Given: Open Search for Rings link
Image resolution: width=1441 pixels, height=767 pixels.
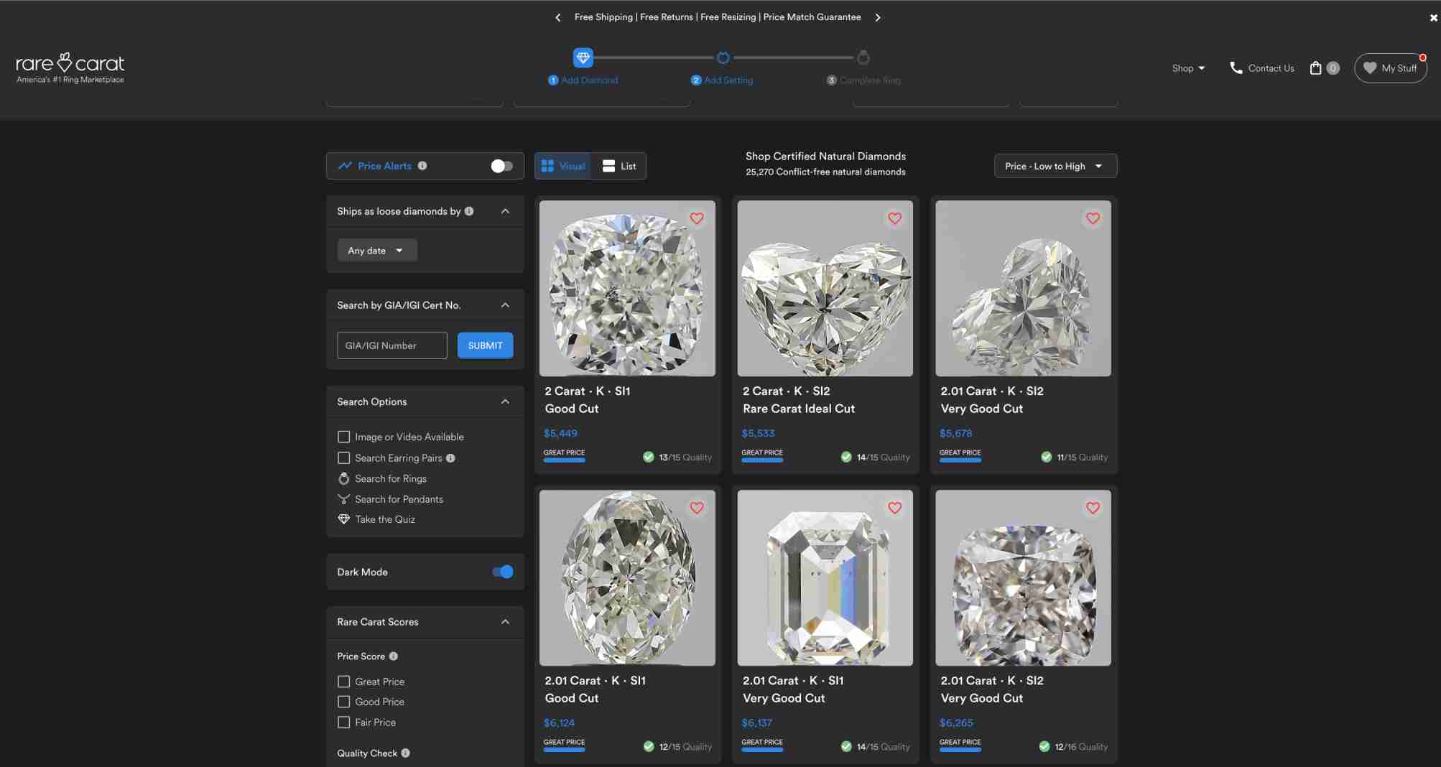Looking at the screenshot, I should click(391, 478).
